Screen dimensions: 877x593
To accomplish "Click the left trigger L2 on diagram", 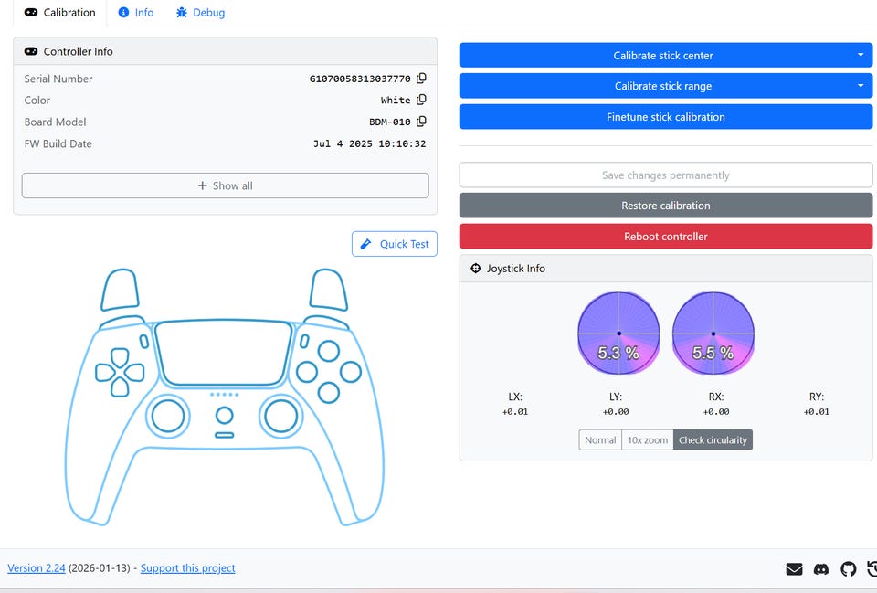I will 120,290.
